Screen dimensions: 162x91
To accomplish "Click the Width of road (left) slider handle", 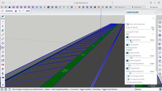I will click(x=131, y=42).
